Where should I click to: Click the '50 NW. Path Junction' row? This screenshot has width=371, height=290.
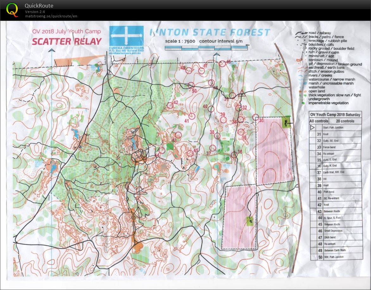(336, 257)
